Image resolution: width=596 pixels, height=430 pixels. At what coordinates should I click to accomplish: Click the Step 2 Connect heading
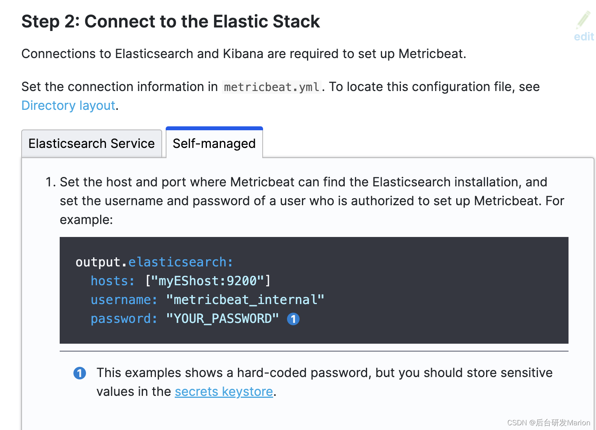coord(171,21)
